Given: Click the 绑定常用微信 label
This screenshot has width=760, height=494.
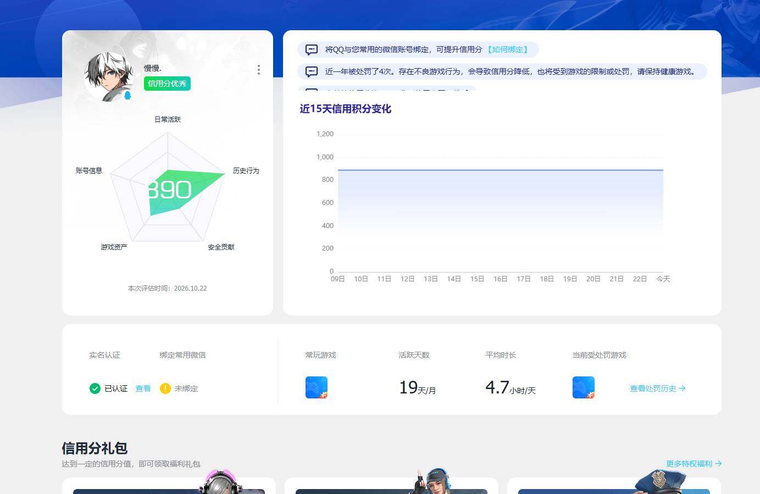Looking at the screenshot, I should point(183,355).
